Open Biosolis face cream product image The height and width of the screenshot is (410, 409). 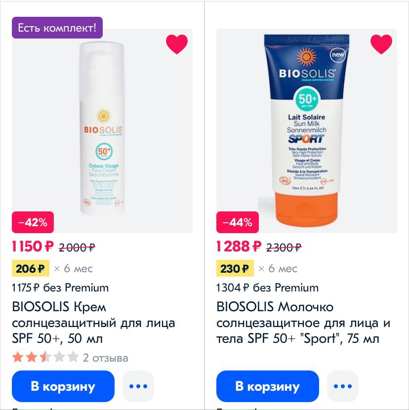click(102, 131)
